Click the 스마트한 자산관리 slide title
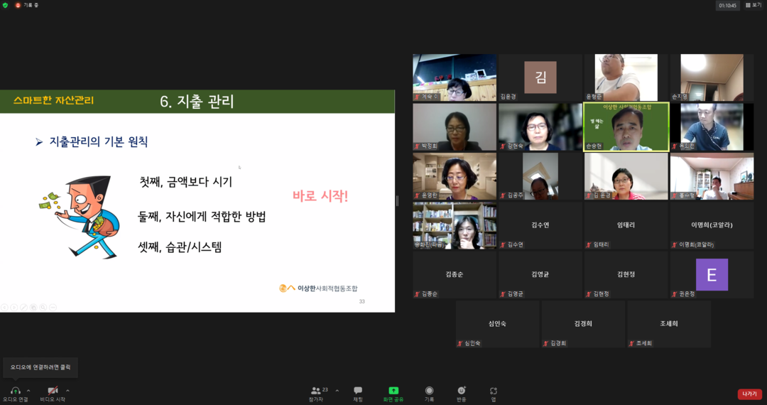 point(54,100)
